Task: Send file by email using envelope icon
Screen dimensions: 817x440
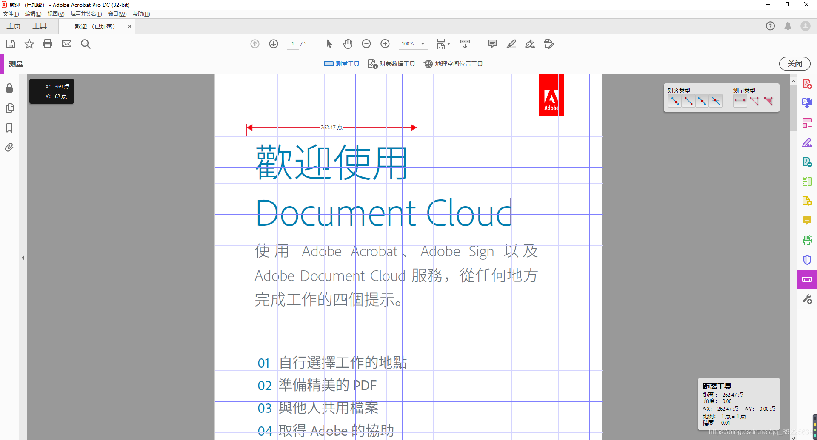Action: 67,44
